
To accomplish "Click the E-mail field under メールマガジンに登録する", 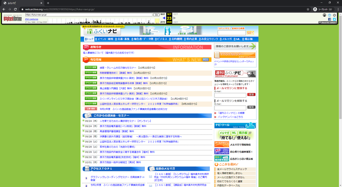I will point(230,95).
